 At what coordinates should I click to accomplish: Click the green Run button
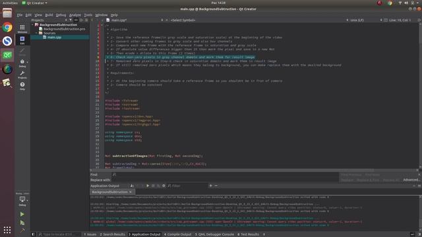22,214
